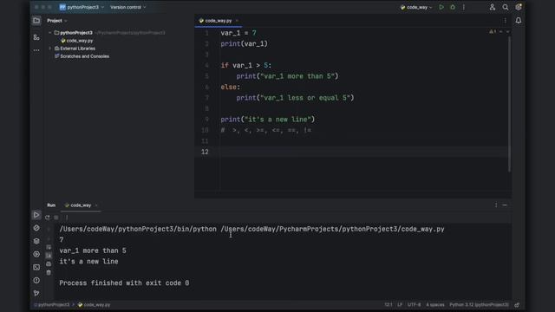555x312 pixels.
Task: Close the code_way run tab
Action: tap(96, 205)
